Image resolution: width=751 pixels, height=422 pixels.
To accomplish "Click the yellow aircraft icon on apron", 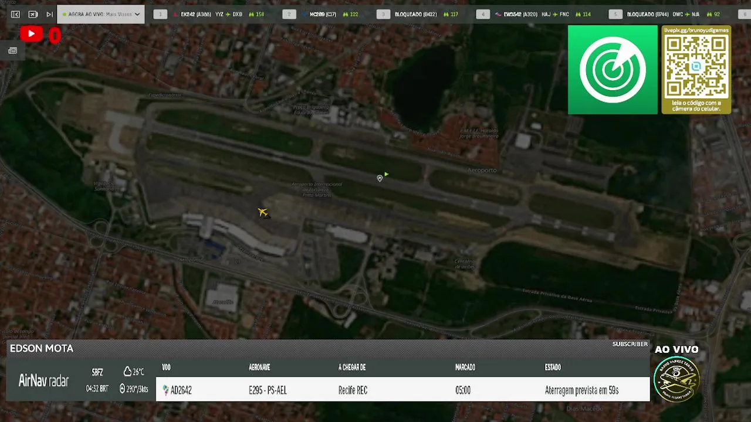I will 263,212.
